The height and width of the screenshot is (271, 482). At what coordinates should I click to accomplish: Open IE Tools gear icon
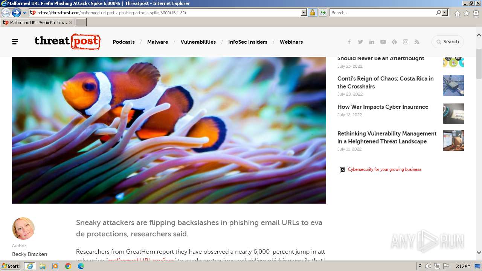(476, 13)
